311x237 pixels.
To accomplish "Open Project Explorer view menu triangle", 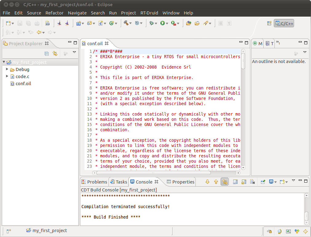I will pyautogui.click(x=74, y=52).
